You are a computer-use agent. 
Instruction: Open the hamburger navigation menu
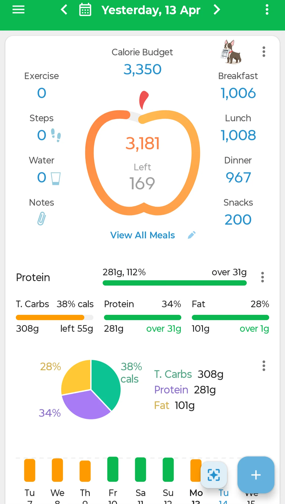click(18, 10)
